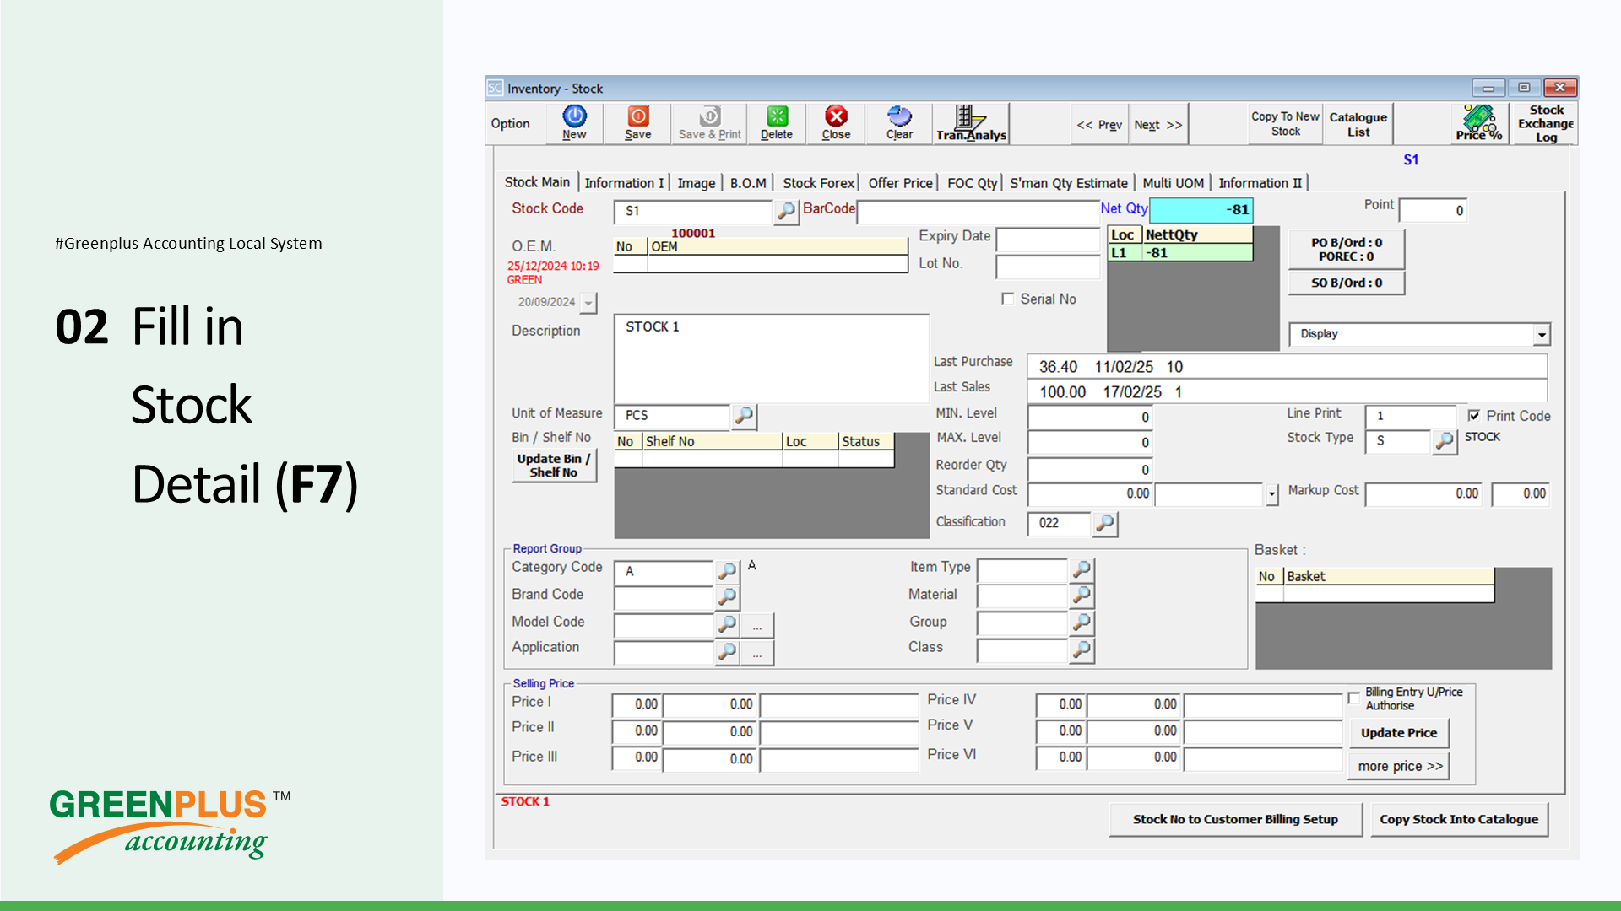This screenshot has height=911, width=1621.
Task: Open the S'man Qty Estimate tab
Action: [1069, 183]
